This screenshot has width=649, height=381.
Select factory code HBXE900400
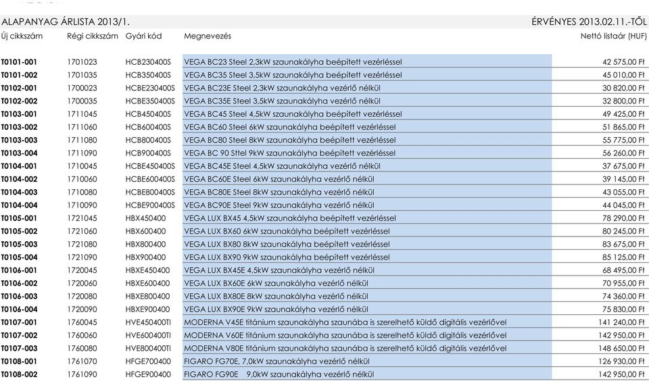148,309
